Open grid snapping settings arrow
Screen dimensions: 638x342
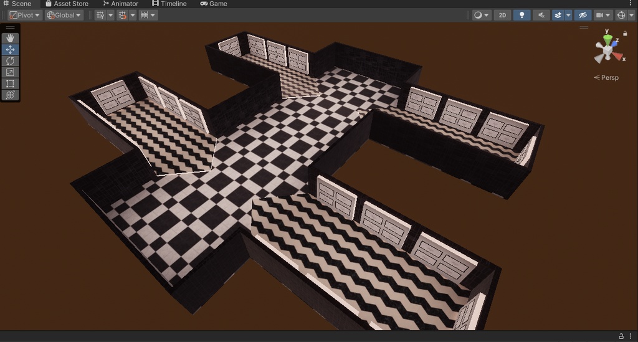[133, 15]
